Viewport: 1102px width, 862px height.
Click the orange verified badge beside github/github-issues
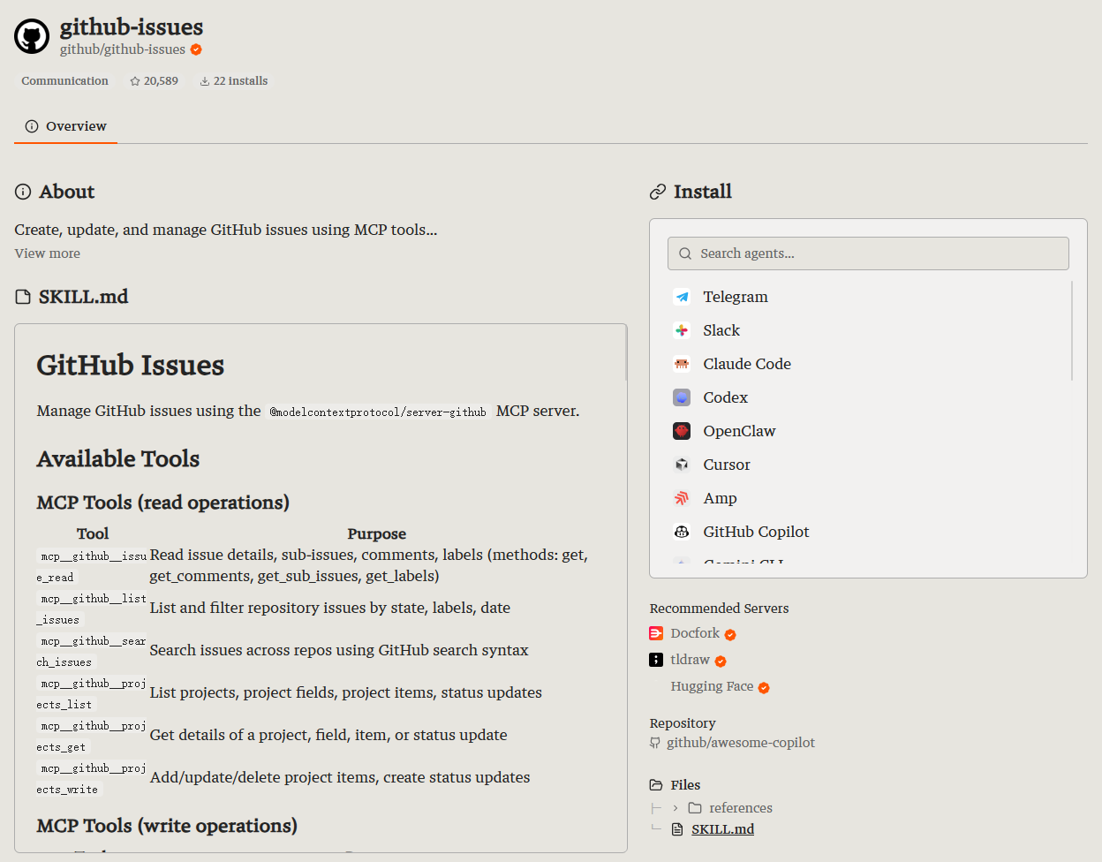click(196, 49)
